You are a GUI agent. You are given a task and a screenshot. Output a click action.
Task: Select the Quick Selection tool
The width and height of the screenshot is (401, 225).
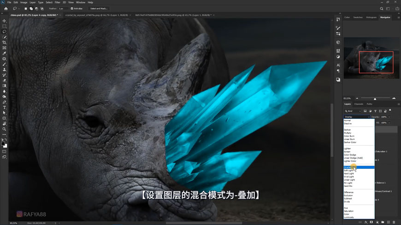[4, 37]
